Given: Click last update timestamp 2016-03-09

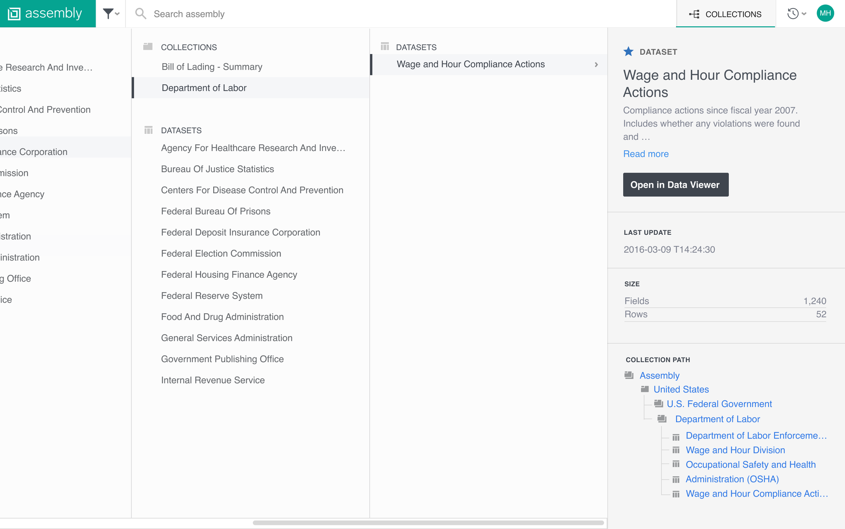Looking at the screenshot, I should click(x=669, y=249).
